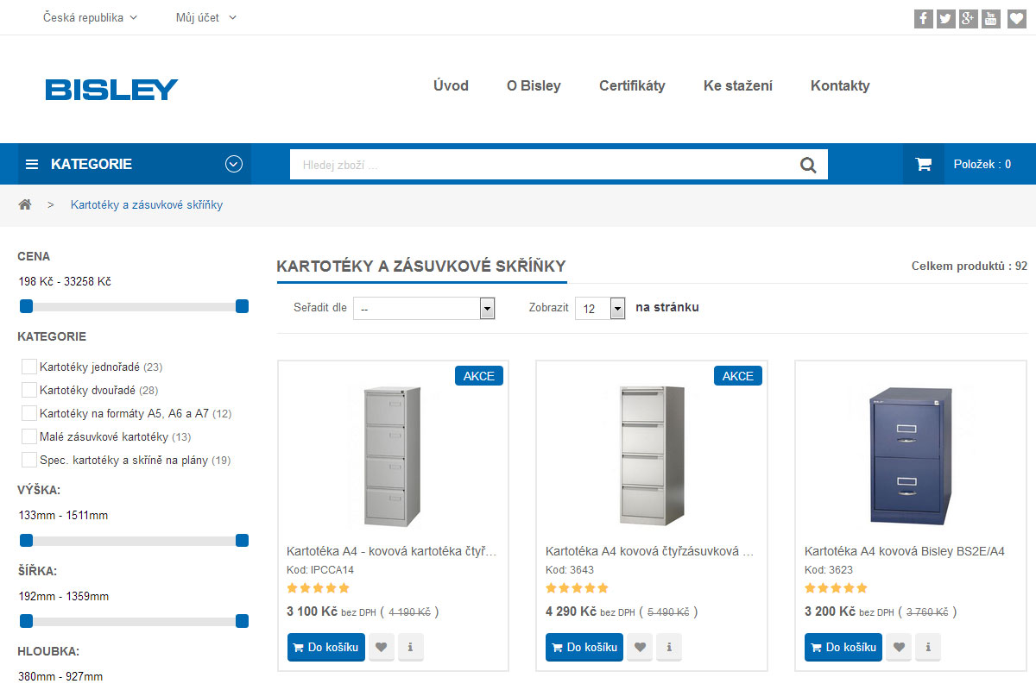Click the price 4 290 Kč
The width and height of the screenshot is (1036, 690).
coord(571,612)
